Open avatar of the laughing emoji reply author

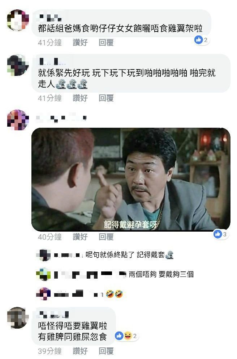point(43,293)
